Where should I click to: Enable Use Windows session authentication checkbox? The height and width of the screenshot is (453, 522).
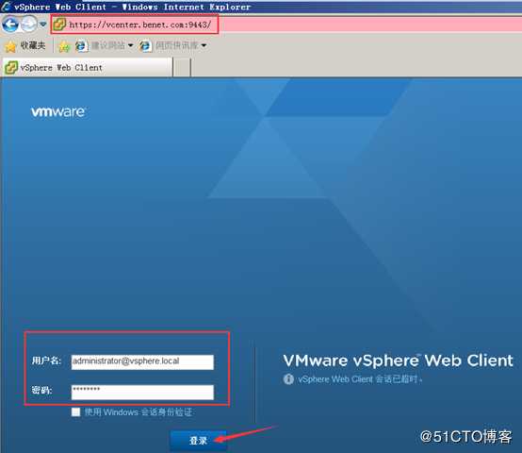point(76,412)
